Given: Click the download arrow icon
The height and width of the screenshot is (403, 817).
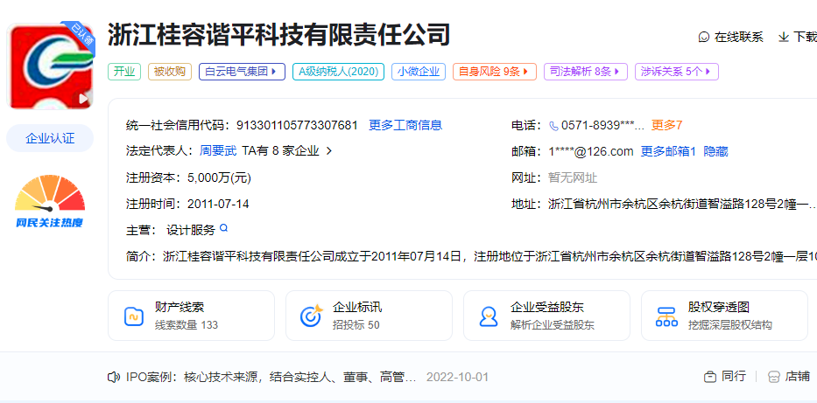Looking at the screenshot, I should tap(783, 37).
